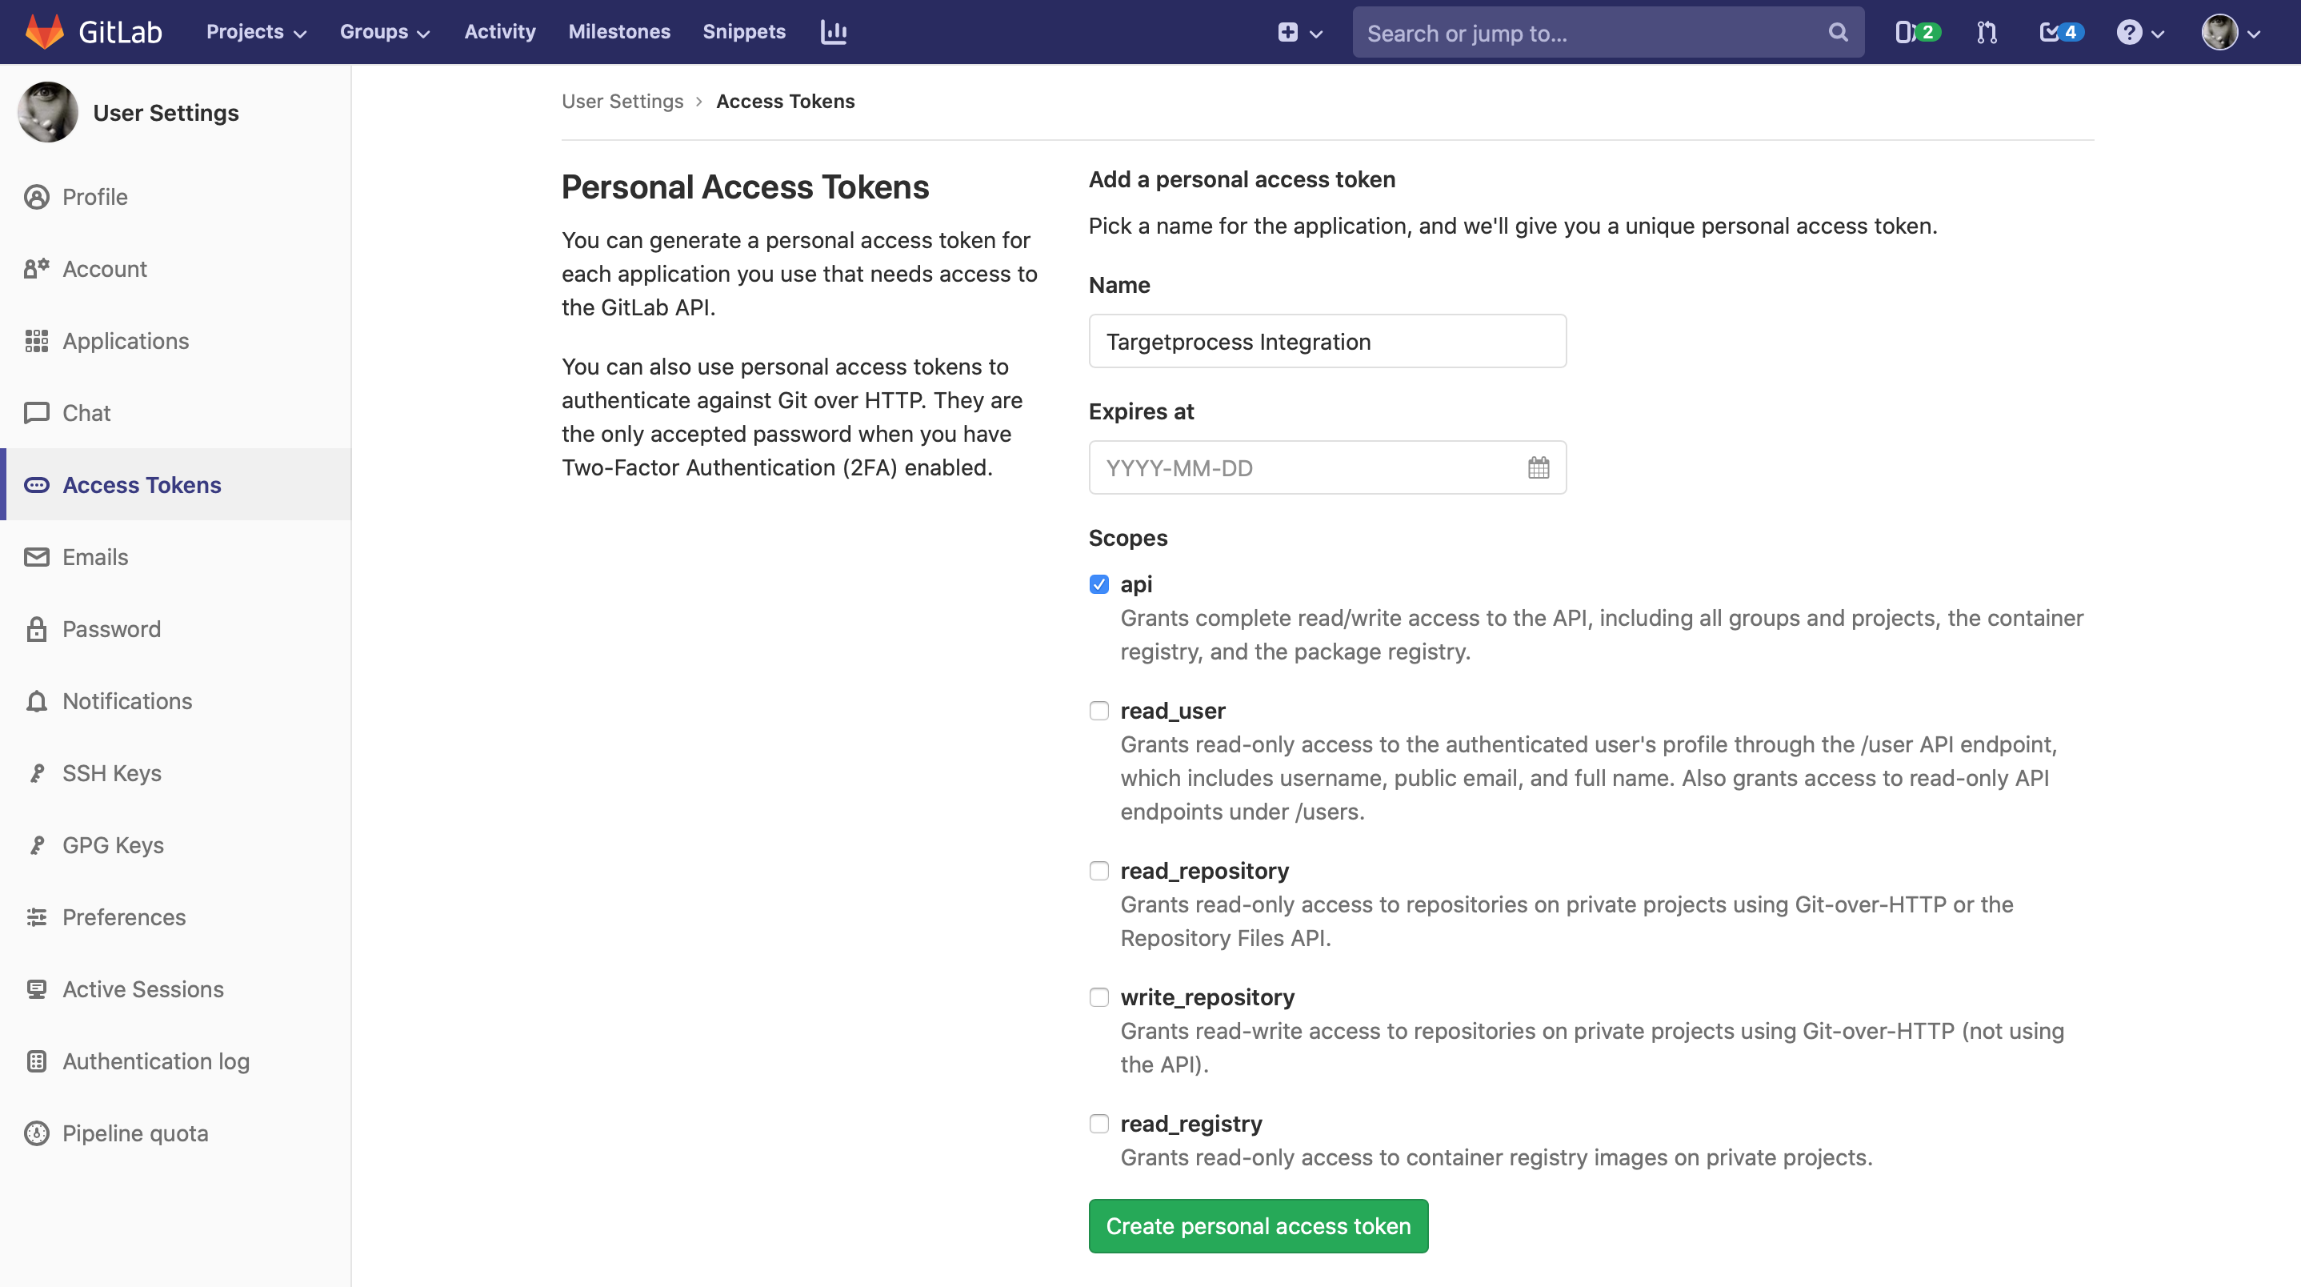Switch to the Activity section
2301x1287 pixels.
499,31
